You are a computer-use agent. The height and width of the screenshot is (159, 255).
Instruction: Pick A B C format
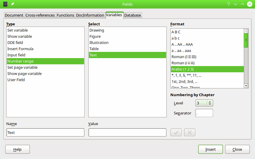(x=207, y=32)
